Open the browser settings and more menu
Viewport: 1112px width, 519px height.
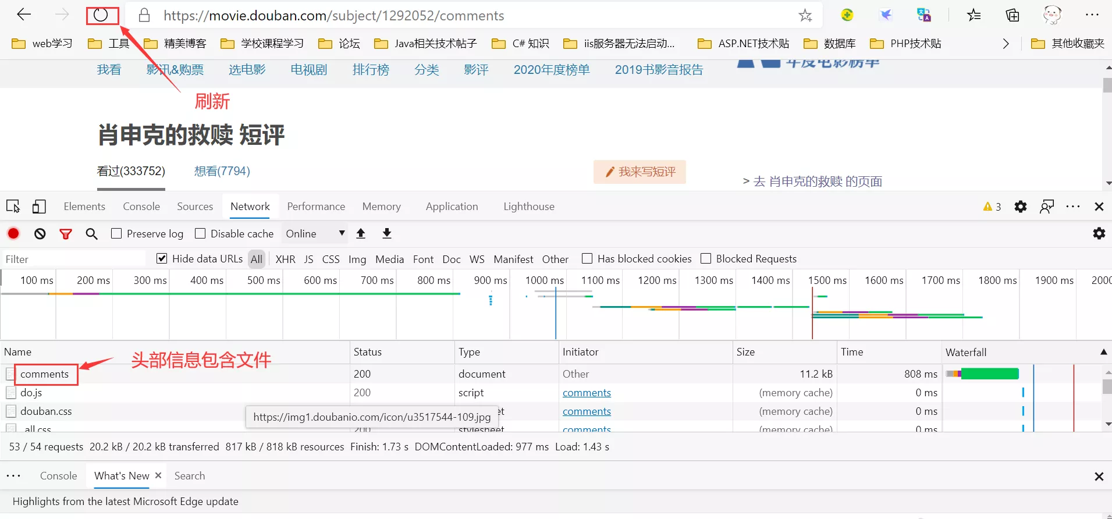[x=1092, y=15]
